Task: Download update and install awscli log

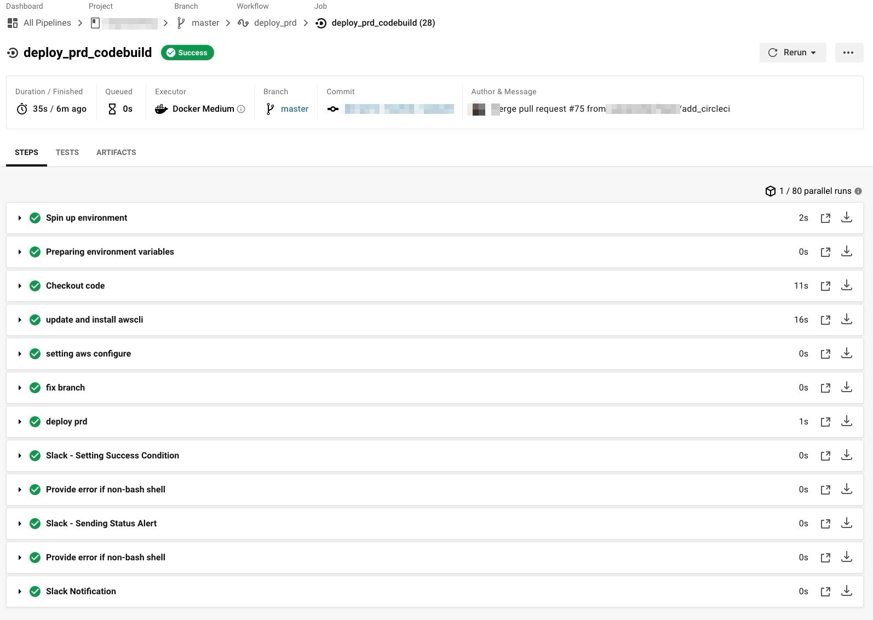Action: (x=846, y=319)
